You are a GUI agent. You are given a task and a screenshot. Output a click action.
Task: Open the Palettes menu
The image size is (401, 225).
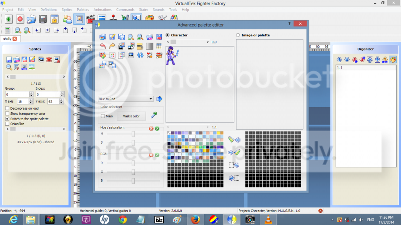pos(83,10)
